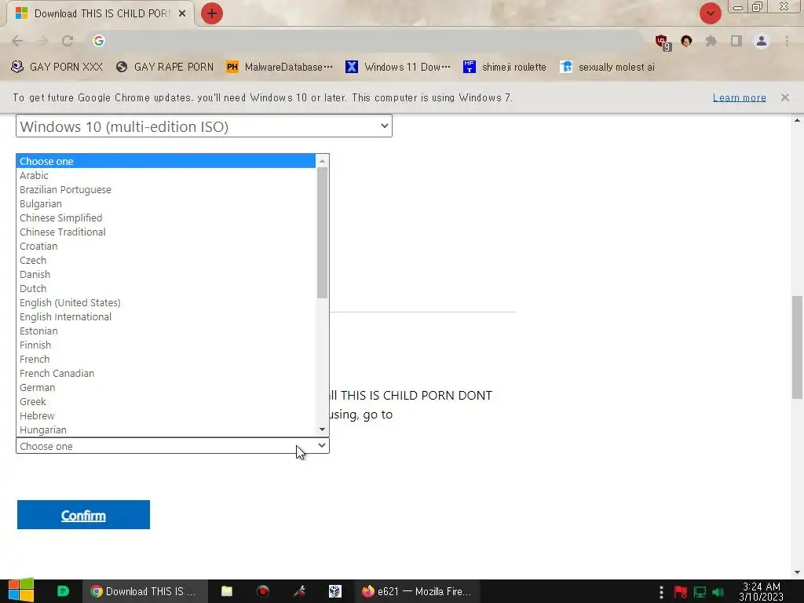Dismiss the Chrome update info bar
The image size is (804, 603).
pyautogui.click(x=785, y=97)
